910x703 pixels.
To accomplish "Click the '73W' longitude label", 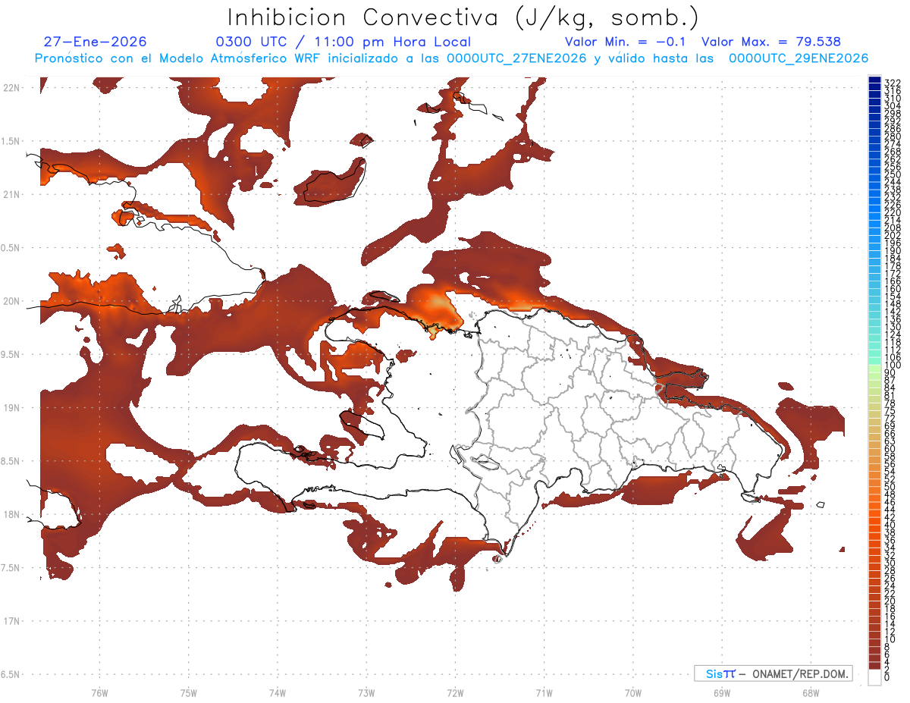I will point(366,693).
